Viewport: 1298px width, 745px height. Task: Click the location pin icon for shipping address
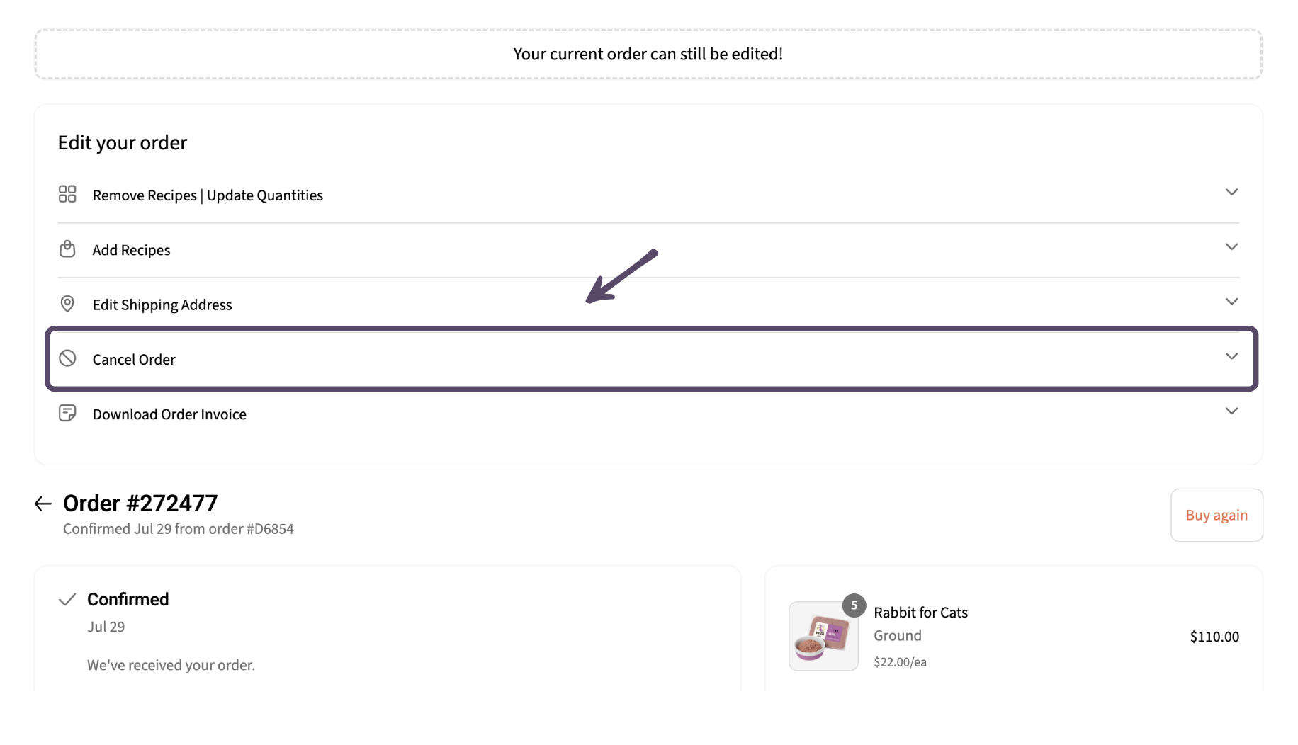[x=67, y=304]
